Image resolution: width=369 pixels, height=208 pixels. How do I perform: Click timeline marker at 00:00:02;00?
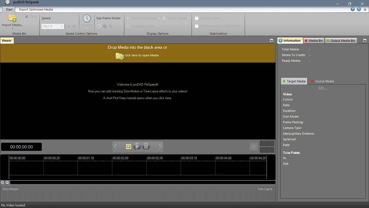click(x=120, y=158)
